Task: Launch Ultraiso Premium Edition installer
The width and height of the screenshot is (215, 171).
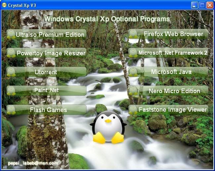Action: 47,34
